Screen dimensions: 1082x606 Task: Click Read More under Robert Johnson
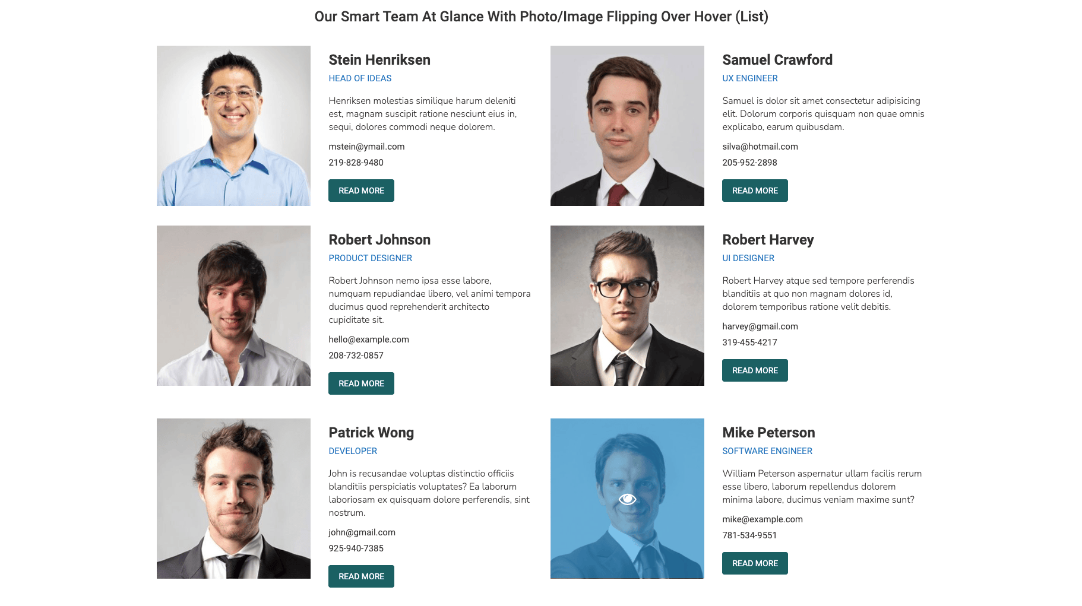coord(361,383)
